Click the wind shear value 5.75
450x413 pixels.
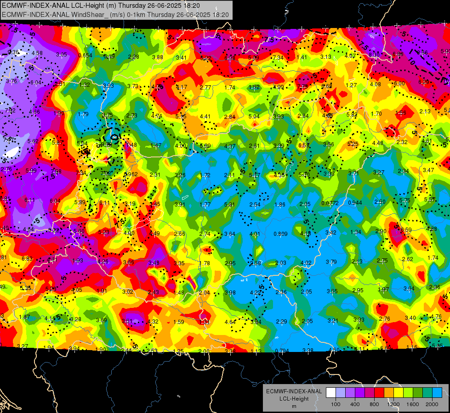coord(404,201)
